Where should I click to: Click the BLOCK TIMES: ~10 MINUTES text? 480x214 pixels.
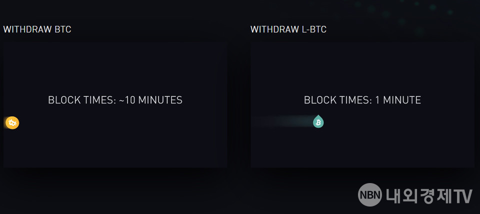tap(115, 100)
